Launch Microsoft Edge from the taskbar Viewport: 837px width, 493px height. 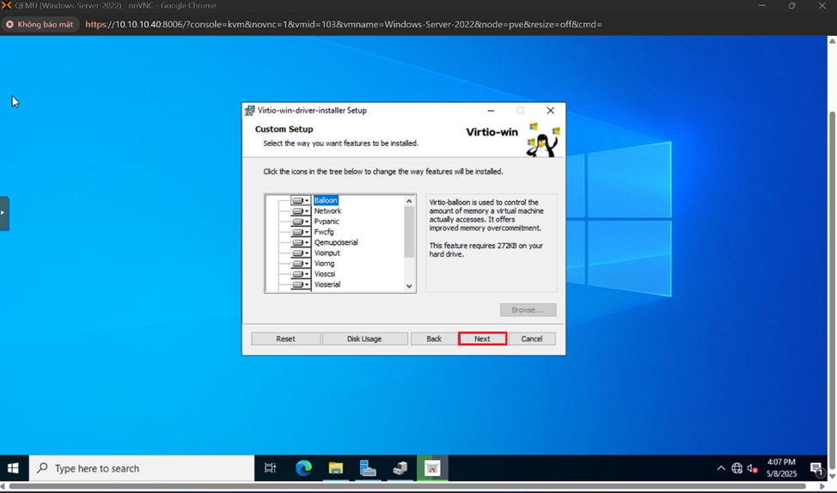(303, 468)
